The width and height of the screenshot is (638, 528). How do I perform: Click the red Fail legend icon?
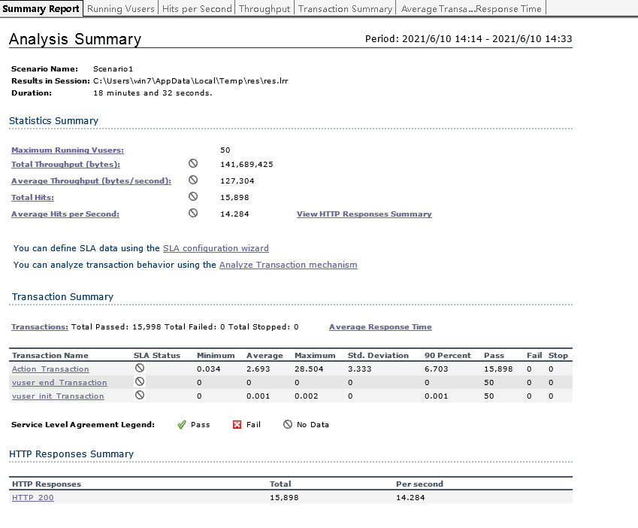[237, 425]
